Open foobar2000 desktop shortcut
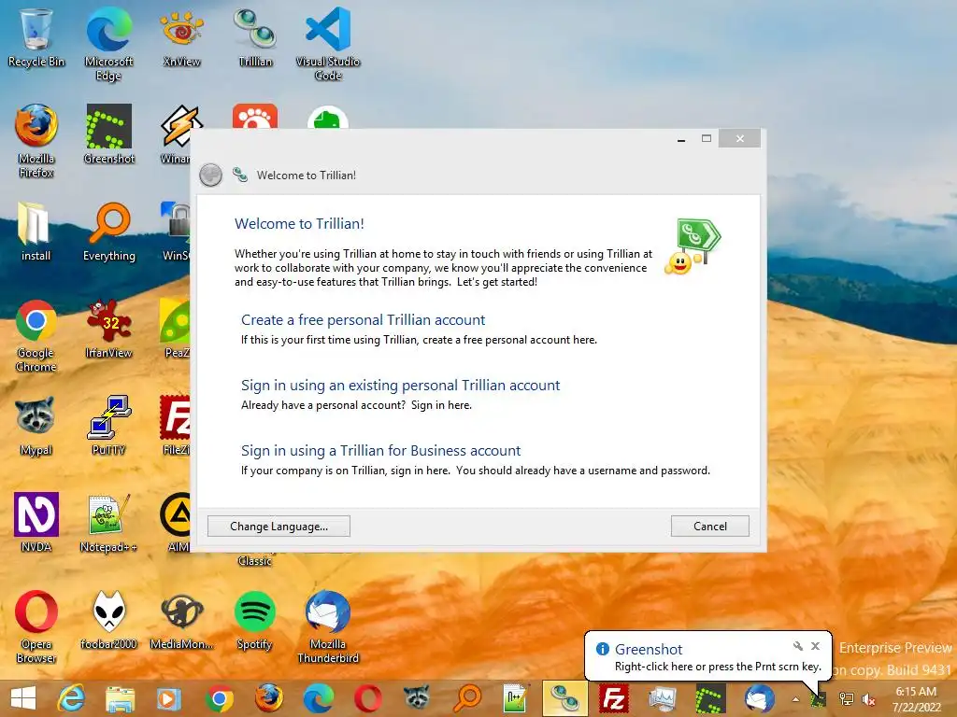Image resolution: width=957 pixels, height=717 pixels. (108, 620)
